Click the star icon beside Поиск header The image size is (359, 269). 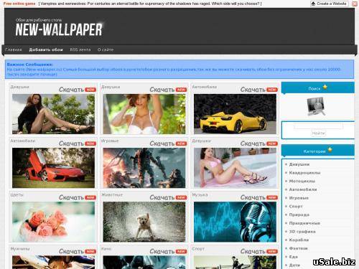coord(325,87)
